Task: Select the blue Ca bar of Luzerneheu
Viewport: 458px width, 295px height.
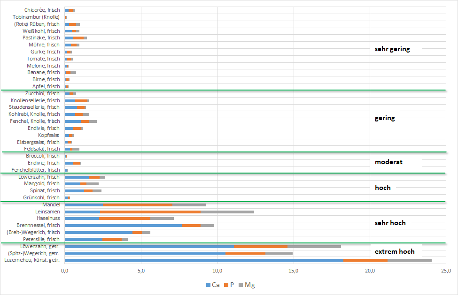Action: point(204,260)
